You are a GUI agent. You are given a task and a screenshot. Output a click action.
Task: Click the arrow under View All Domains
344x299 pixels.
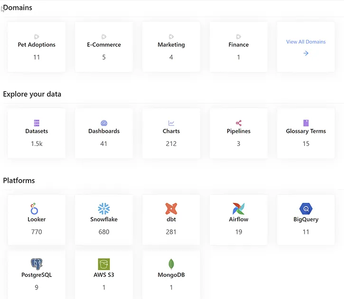pyautogui.click(x=306, y=53)
